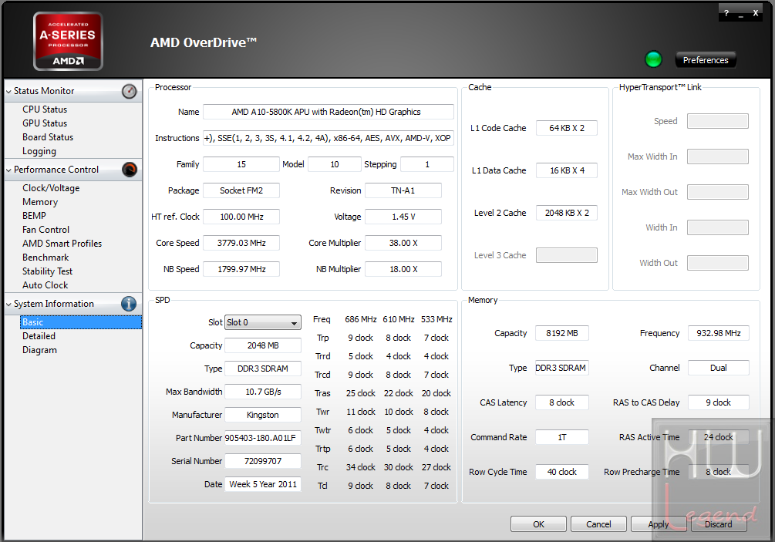Click the Cancel button
This screenshot has width=775, height=542.
click(598, 523)
